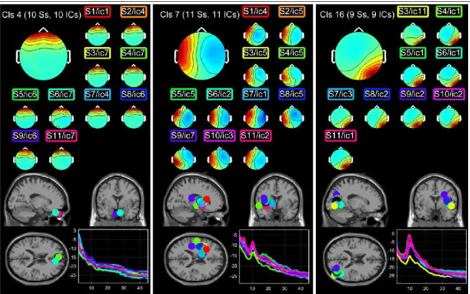The height and width of the screenshot is (294, 470).
Task: Click the S9/ic6 purple label
Action: (25, 136)
